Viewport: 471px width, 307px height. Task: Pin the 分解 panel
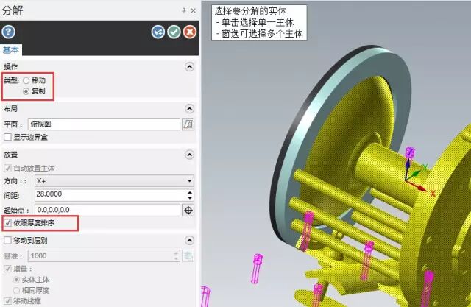click(x=184, y=10)
